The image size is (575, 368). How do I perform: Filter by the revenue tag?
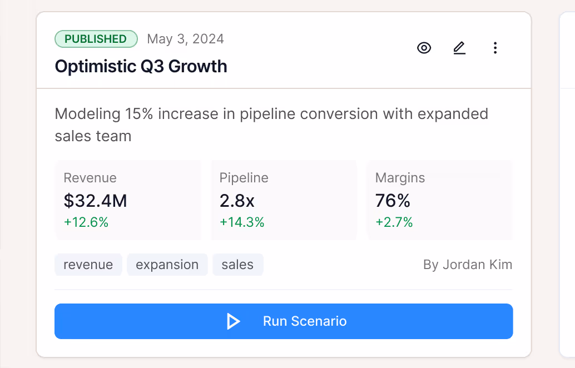(x=88, y=265)
